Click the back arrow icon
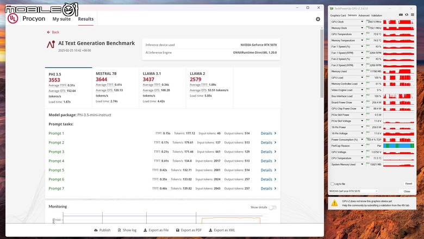Screen dimensions: 424x239 pos(48,32)
